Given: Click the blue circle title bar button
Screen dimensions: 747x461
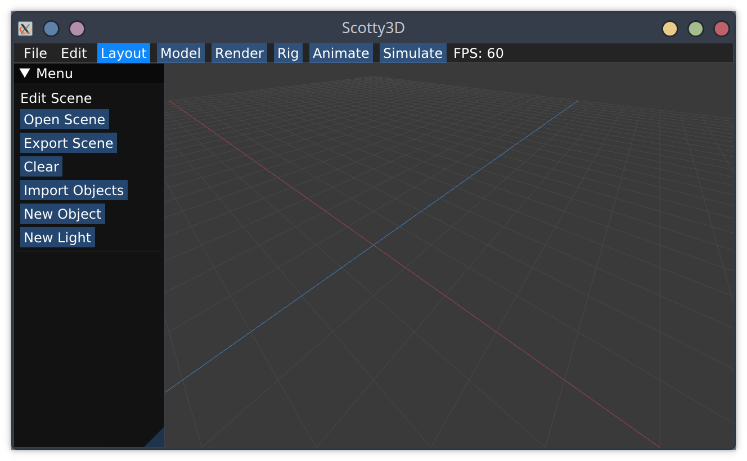Looking at the screenshot, I should click(51, 29).
